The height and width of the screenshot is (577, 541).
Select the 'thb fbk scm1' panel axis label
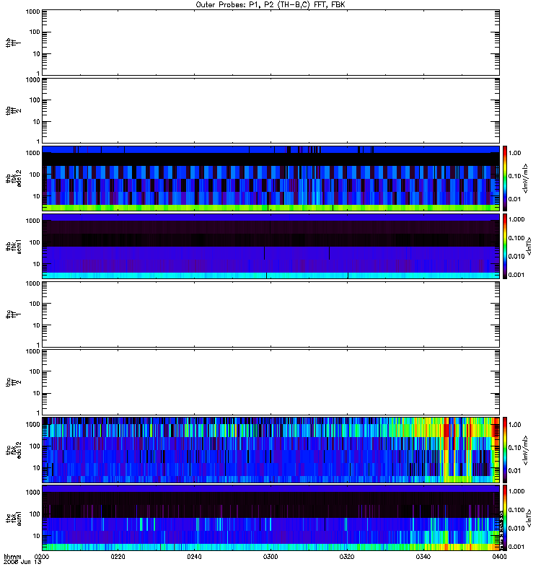[x=14, y=246]
